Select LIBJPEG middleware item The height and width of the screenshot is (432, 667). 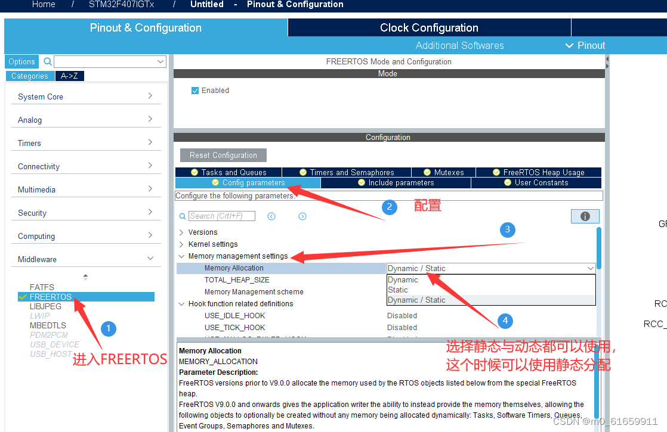click(x=45, y=306)
